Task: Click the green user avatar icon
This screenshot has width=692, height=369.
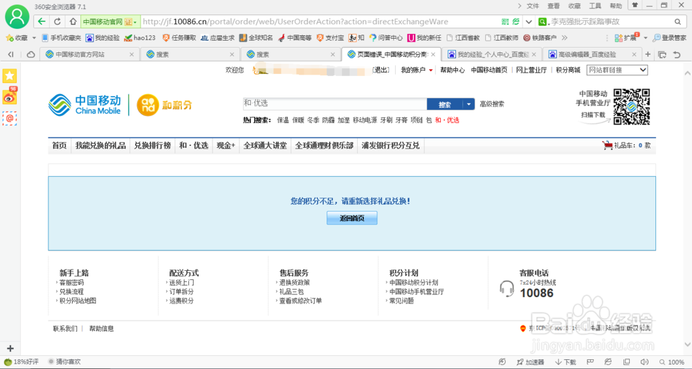Action: tap(17, 17)
